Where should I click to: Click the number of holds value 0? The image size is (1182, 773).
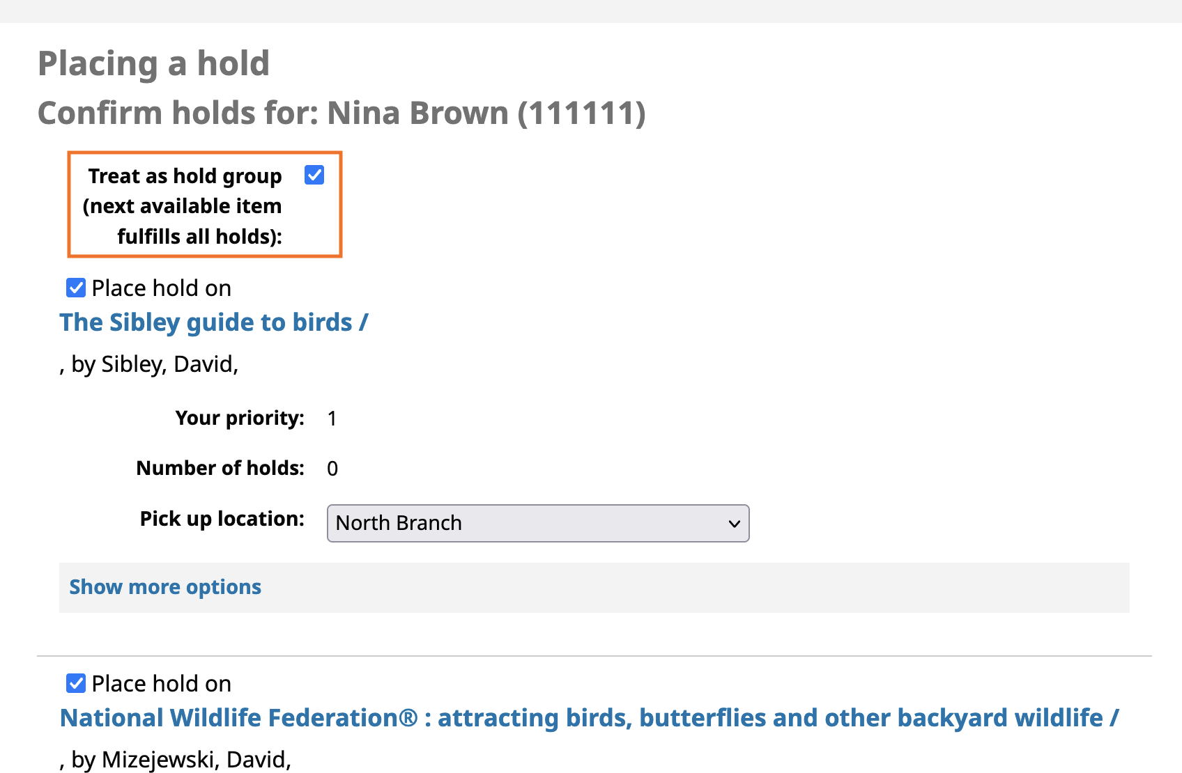coord(332,469)
